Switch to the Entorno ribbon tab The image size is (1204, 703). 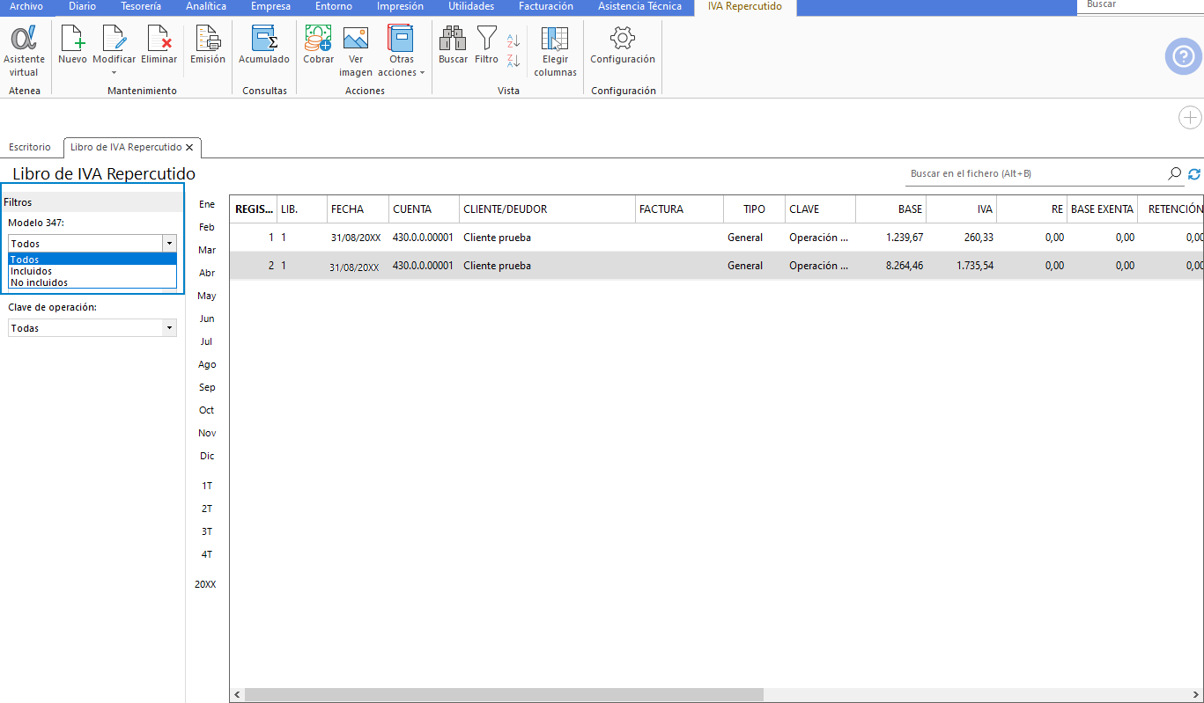[334, 6]
